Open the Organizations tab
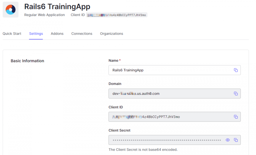256x155 pixels. coord(111,33)
